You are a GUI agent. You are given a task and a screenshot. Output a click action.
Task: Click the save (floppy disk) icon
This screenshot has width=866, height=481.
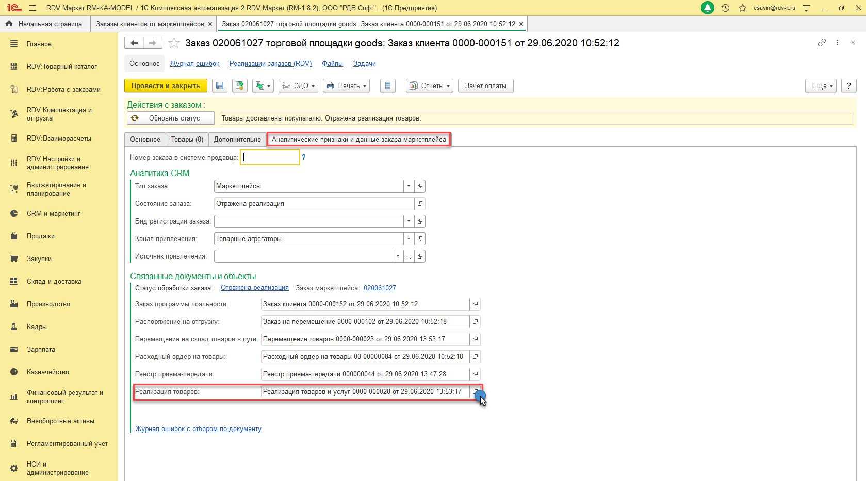point(220,86)
